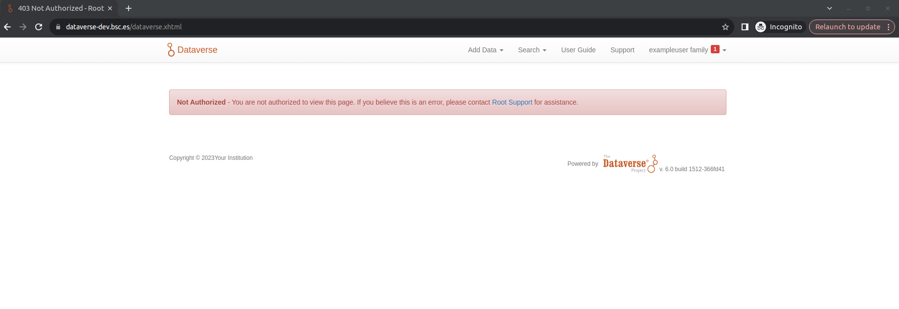Open tab search chevron in title bar
Image resolution: width=899 pixels, height=309 pixels.
(829, 8)
